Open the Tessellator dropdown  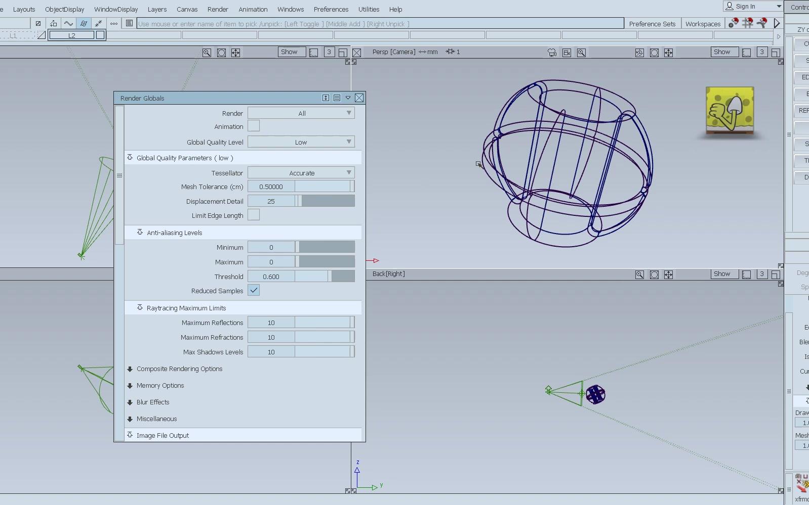(x=301, y=173)
